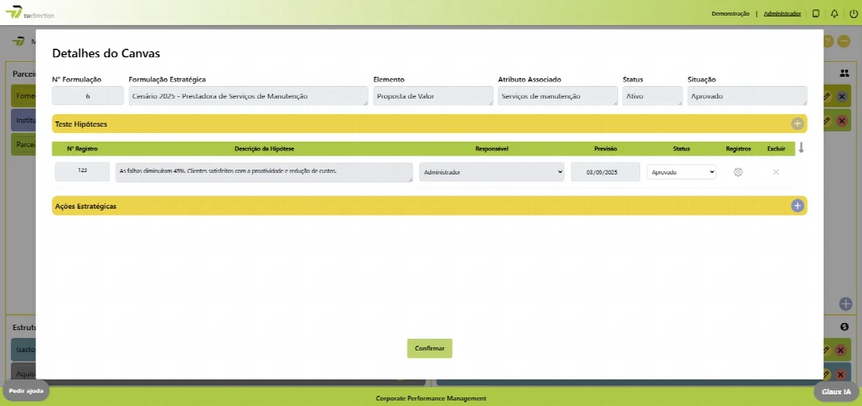
Task: Click the Status column header in table
Action: point(681,149)
